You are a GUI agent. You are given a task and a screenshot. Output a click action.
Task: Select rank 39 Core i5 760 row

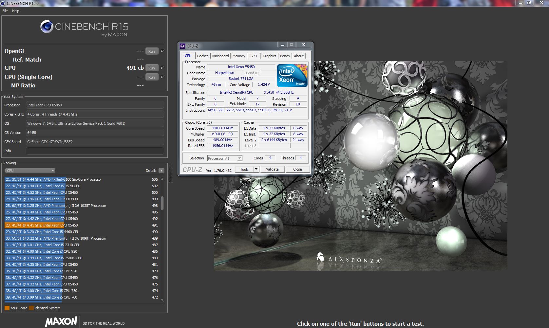pos(82,297)
